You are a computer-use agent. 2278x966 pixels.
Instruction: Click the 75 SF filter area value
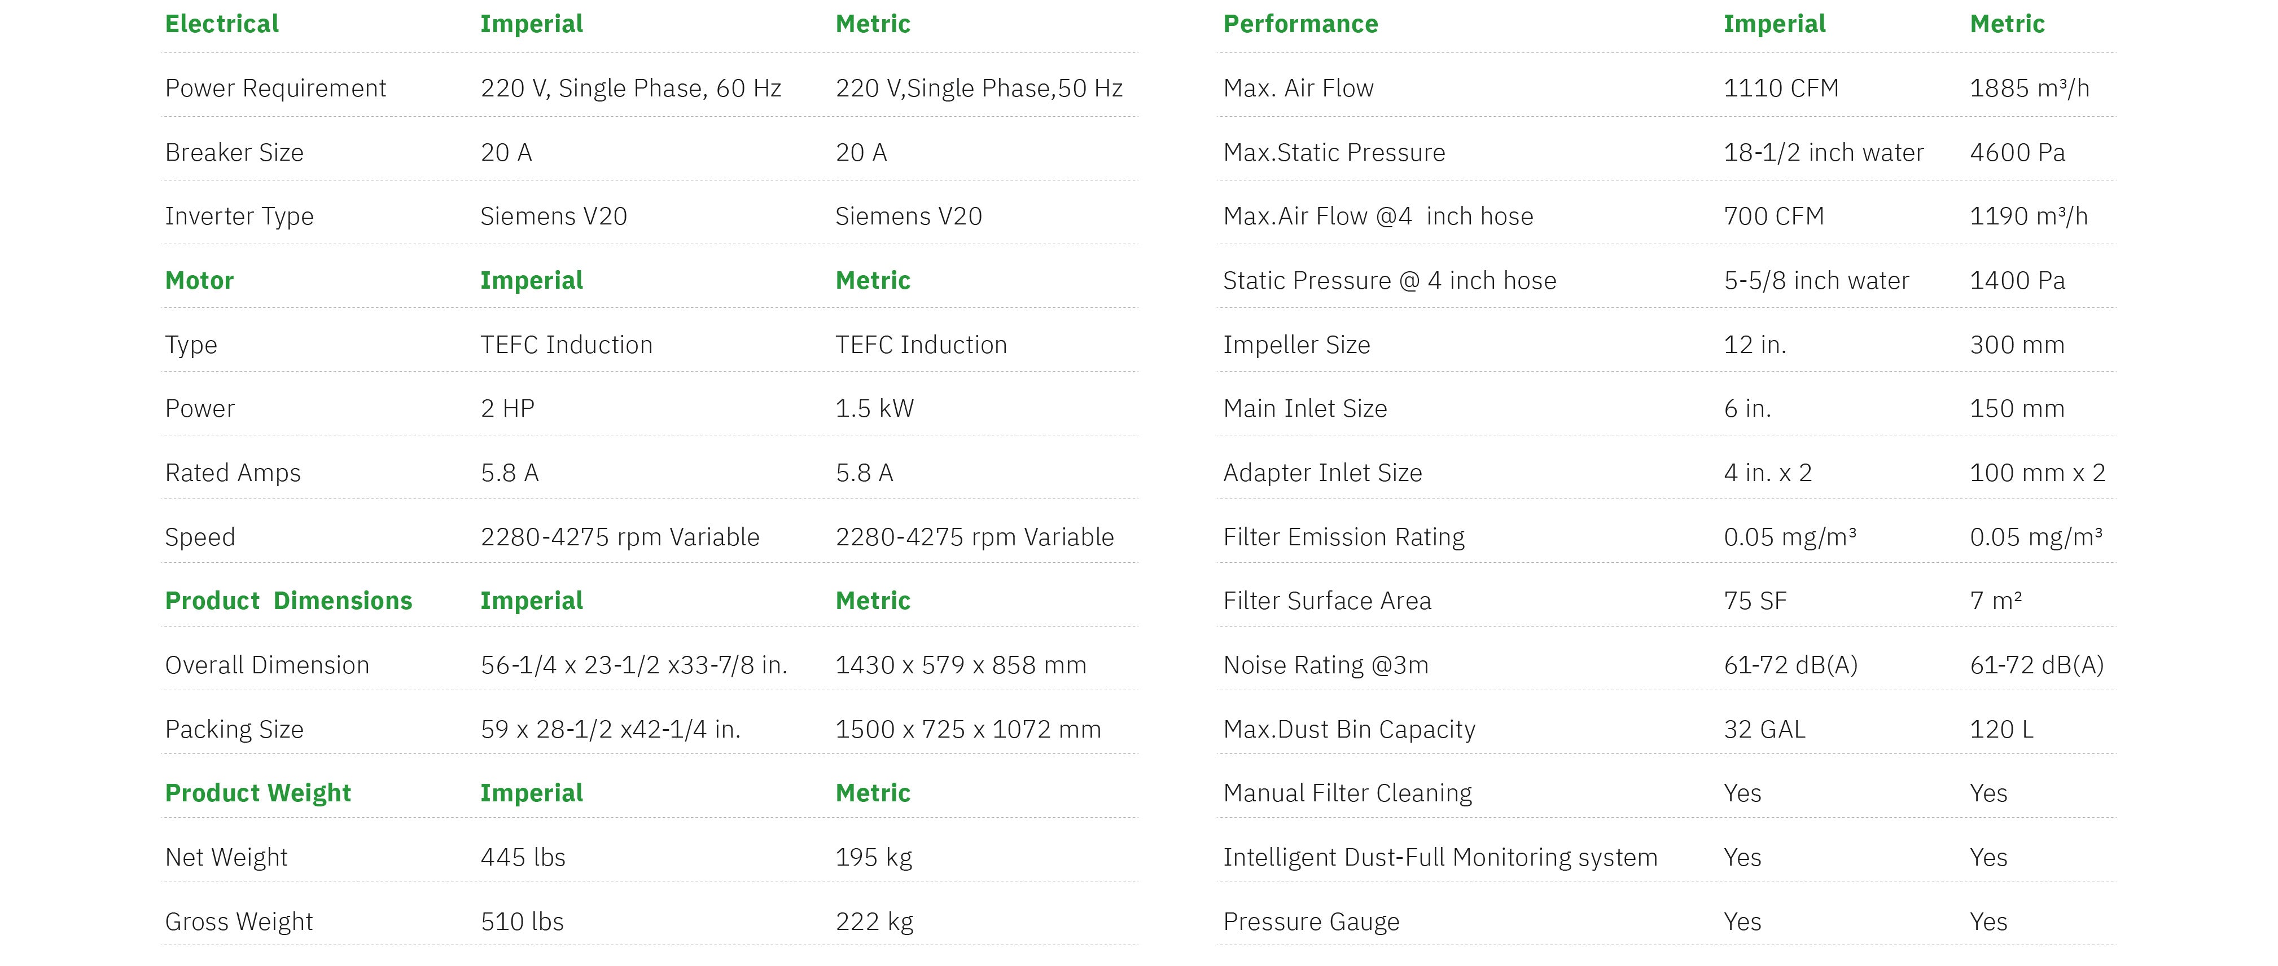1754,601
